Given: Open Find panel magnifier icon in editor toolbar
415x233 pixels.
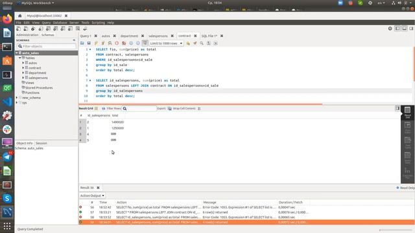Looking at the screenshot, I should tap(202, 43).
